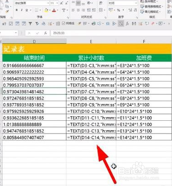Viewport: 172px width, 186px height.
Task: Click the Merge and Center icon
Action: [x=101, y=10]
